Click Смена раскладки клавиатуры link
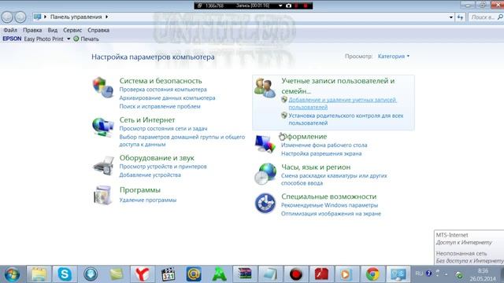The image size is (504, 283). coord(334,179)
